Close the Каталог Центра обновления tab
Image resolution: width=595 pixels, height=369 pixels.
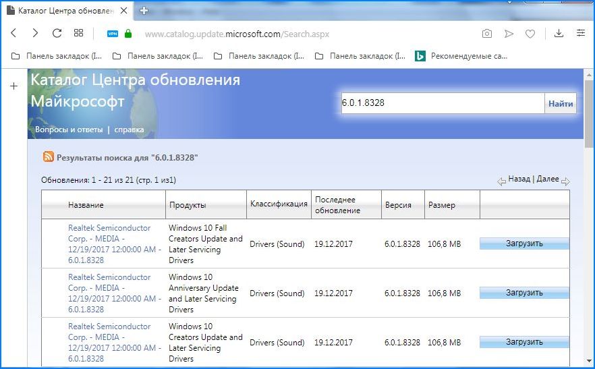(123, 11)
